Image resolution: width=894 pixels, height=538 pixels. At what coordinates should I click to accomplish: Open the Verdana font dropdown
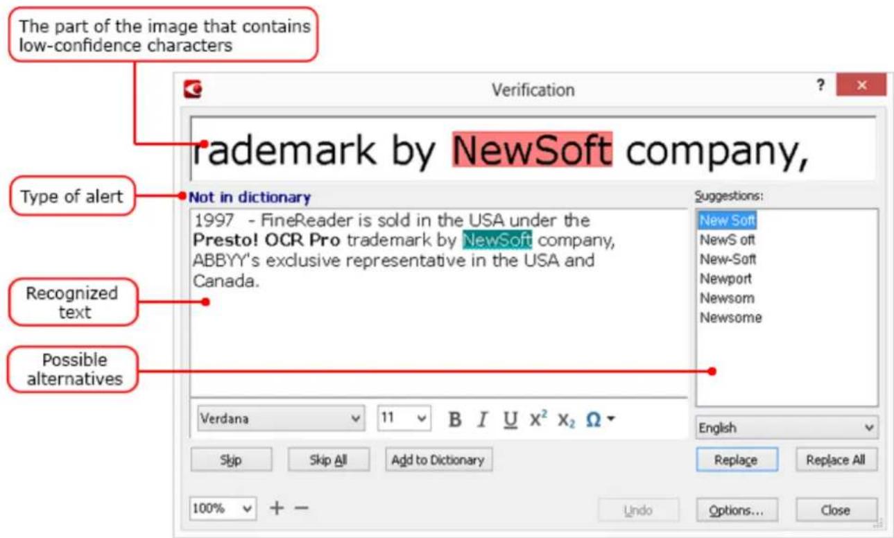pos(280,419)
